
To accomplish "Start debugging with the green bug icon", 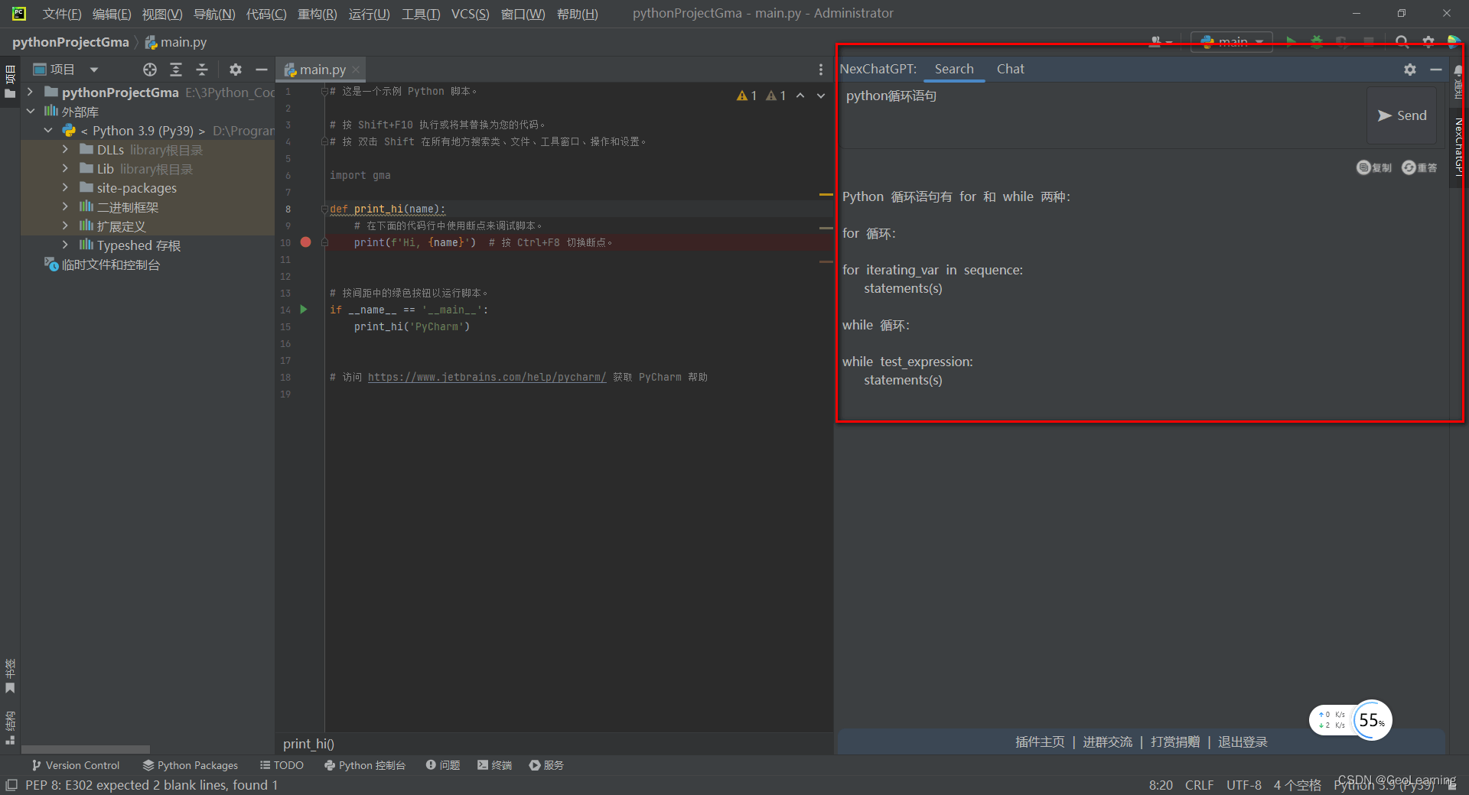I will (1317, 41).
